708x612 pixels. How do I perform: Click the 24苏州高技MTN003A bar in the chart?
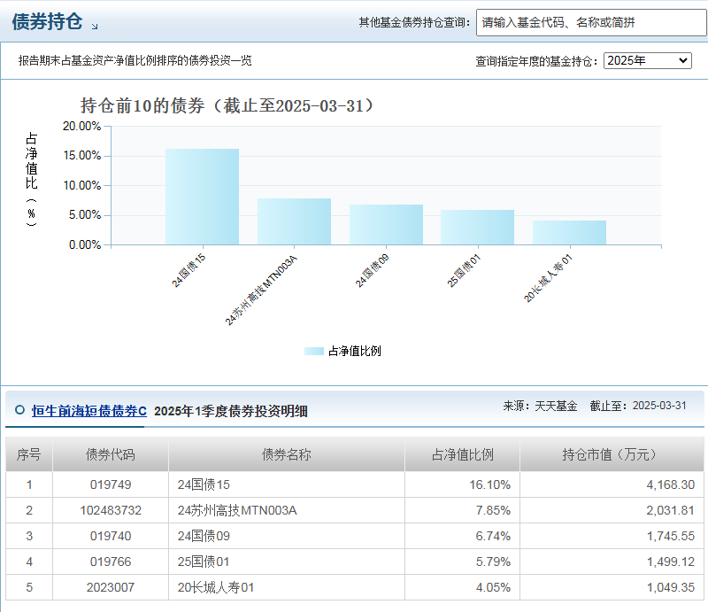294,221
